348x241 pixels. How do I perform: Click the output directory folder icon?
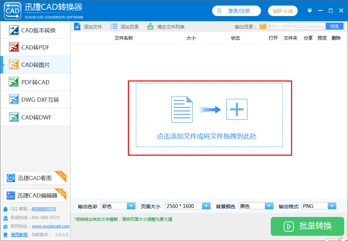263,26
